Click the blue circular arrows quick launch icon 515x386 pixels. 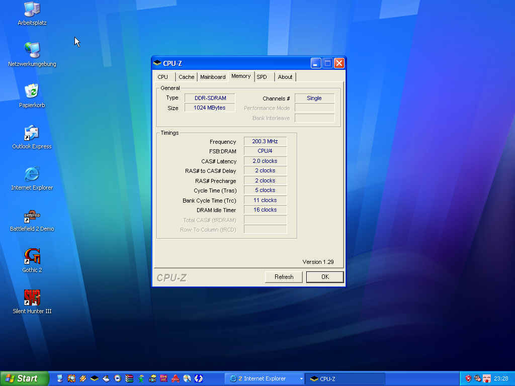tap(198, 378)
